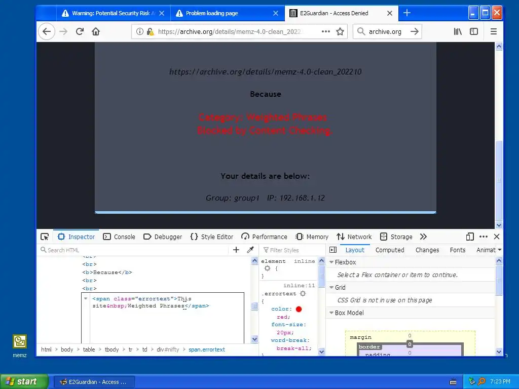Go to the Firefox home page
Screen dimensions: 519x389
(96, 32)
